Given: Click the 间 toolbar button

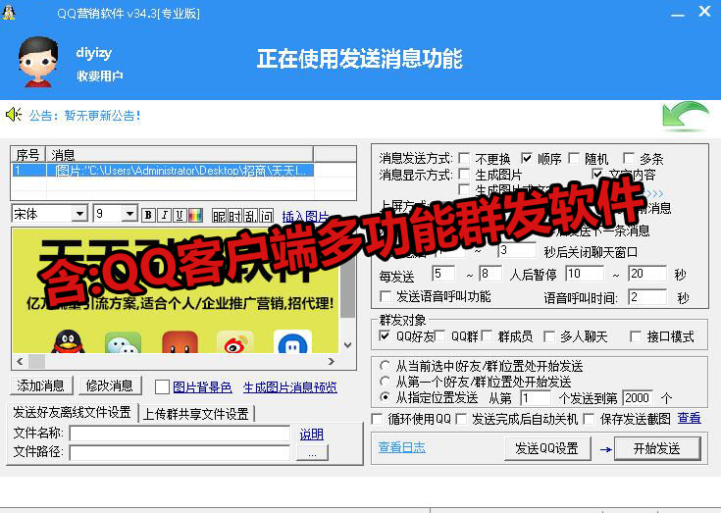Looking at the screenshot, I should coord(266,215).
